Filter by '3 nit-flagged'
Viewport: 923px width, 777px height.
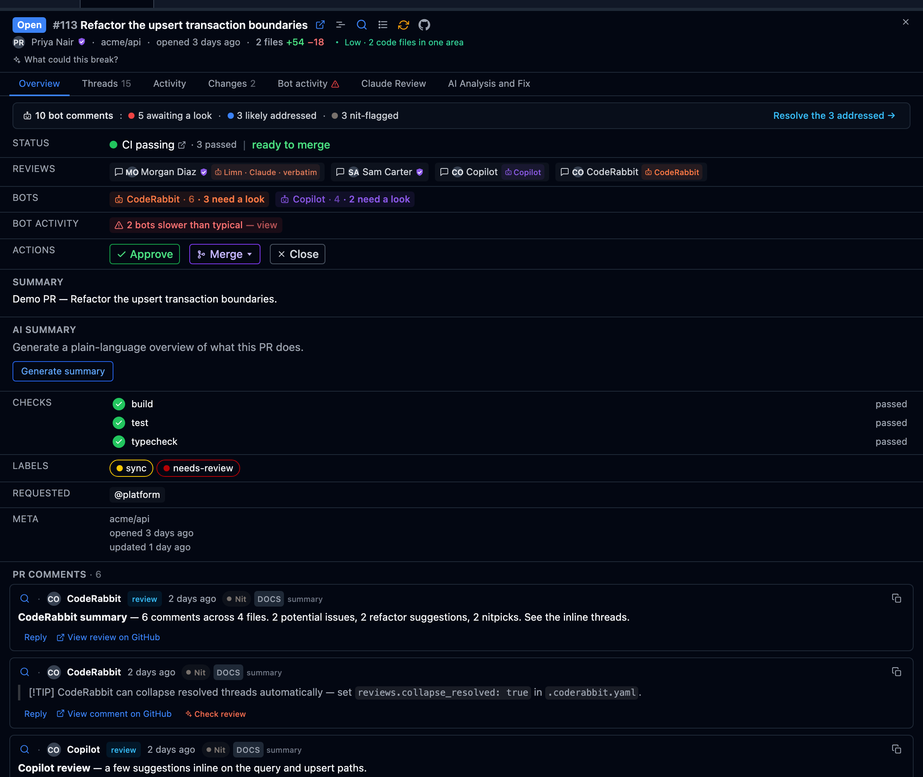[x=365, y=115]
